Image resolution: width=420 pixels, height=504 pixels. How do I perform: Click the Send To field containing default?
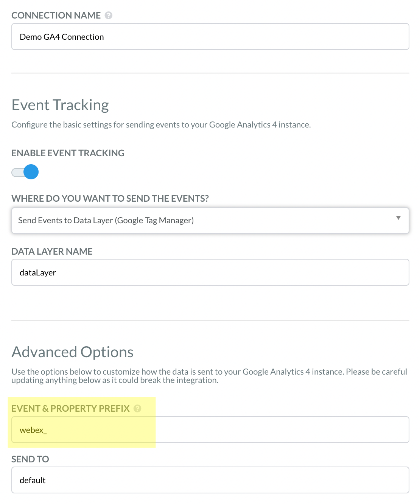click(210, 480)
